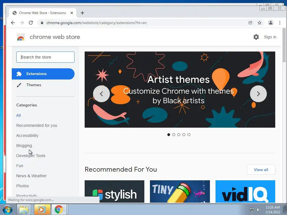Go back to the previous page
This screenshot has height=215, width=287.
pos(13,23)
